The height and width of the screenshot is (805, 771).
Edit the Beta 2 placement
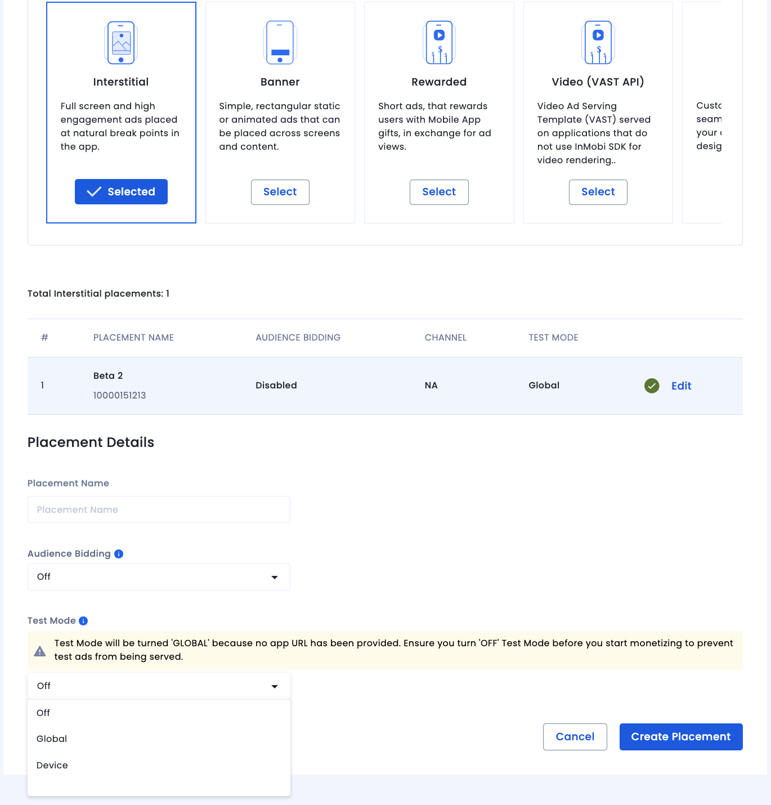681,386
